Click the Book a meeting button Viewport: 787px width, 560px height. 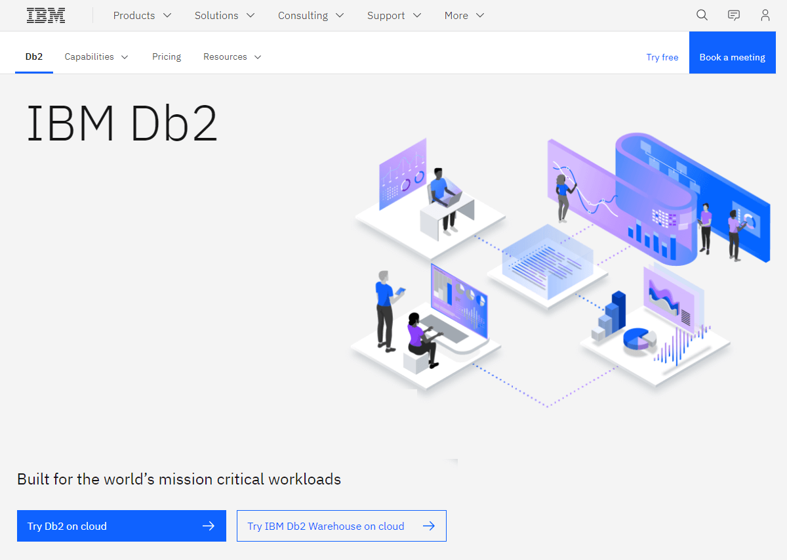(x=733, y=53)
